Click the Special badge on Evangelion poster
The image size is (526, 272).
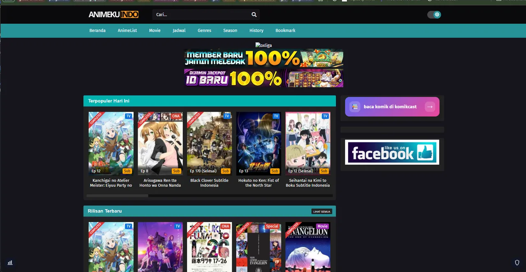[272, 226]
